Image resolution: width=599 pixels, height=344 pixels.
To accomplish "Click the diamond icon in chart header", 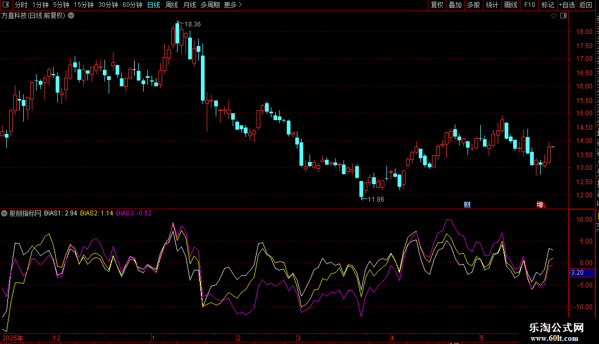I will coord(553,16).
